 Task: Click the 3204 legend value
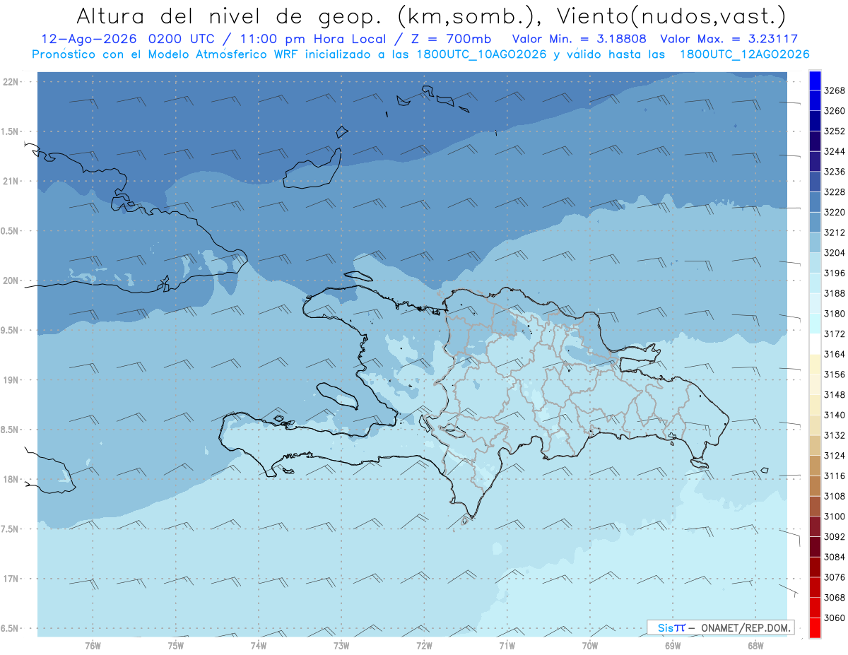coord(835,253)
